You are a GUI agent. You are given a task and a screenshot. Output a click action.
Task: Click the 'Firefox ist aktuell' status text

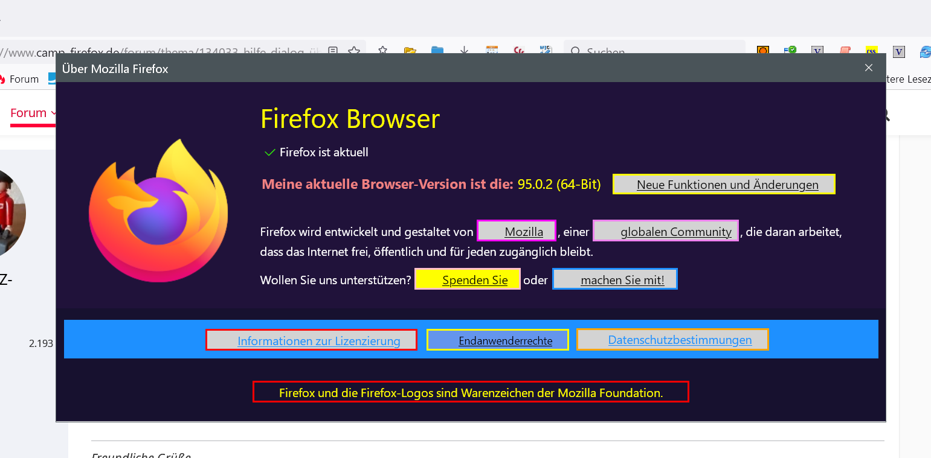tap(324, 152)
